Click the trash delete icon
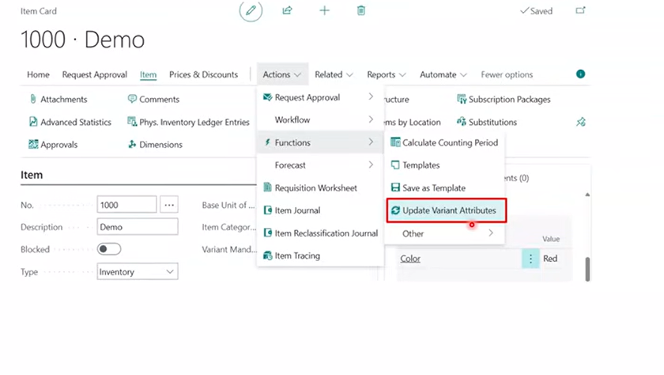 pyautogui.click(x=361, y=11)
